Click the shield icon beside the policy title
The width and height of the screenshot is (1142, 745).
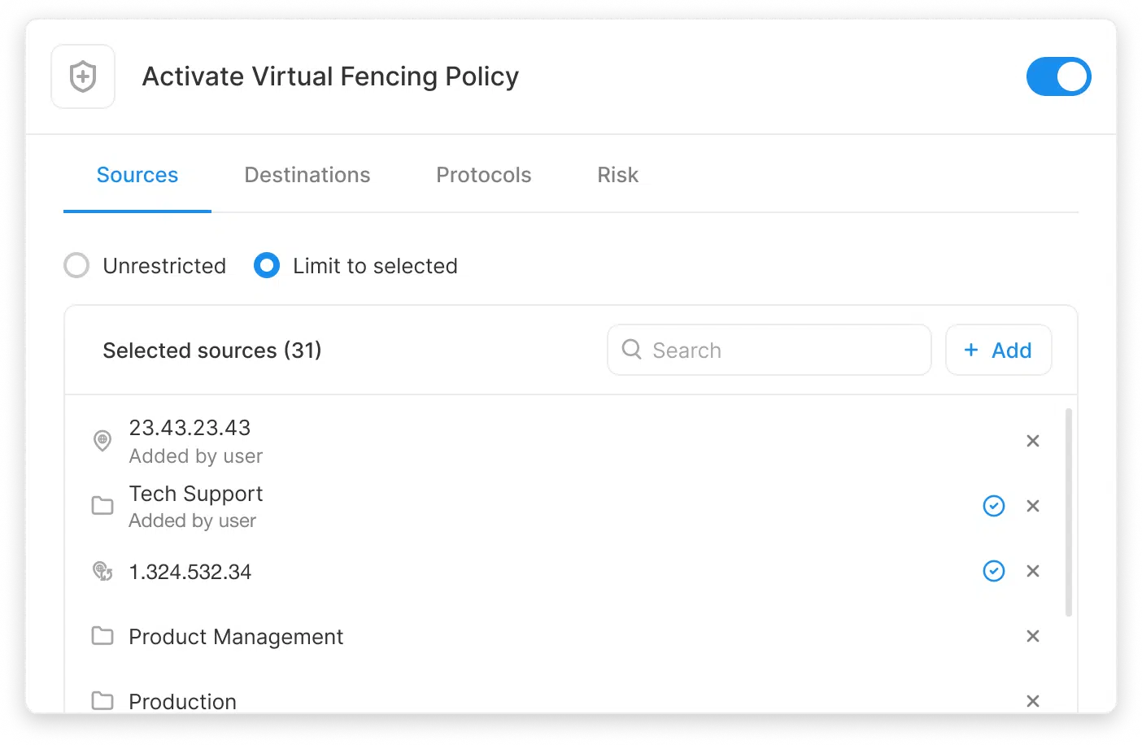tap(83, 77)
